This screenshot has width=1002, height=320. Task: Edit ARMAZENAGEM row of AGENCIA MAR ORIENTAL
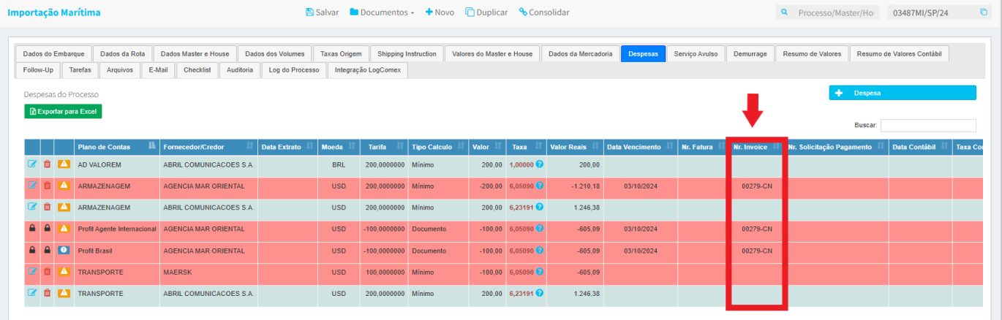[32, 186]
